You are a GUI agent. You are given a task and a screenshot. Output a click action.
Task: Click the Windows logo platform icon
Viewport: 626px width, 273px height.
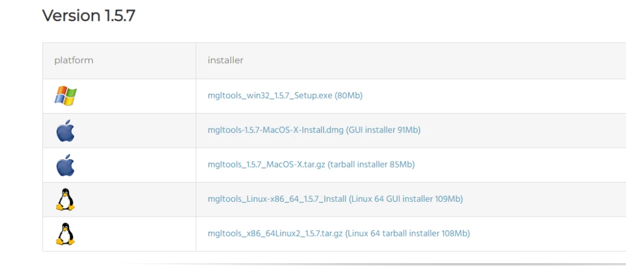tap(65, 96)
